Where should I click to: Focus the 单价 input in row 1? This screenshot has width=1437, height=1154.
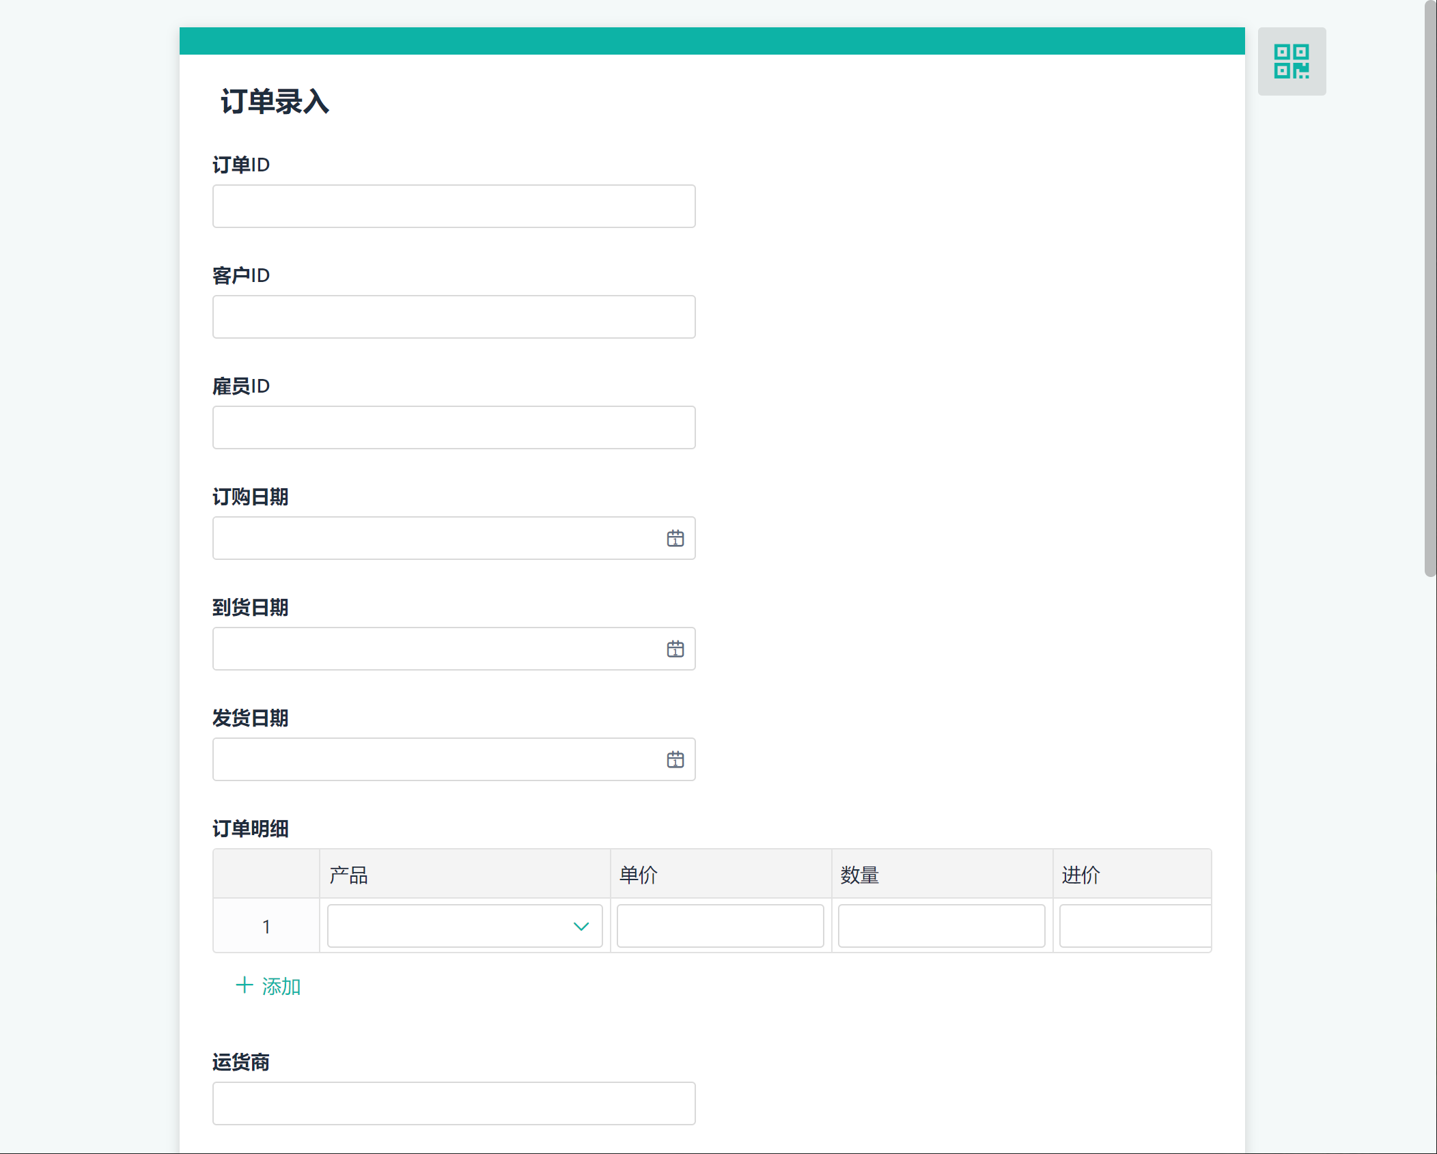(720, 926)
